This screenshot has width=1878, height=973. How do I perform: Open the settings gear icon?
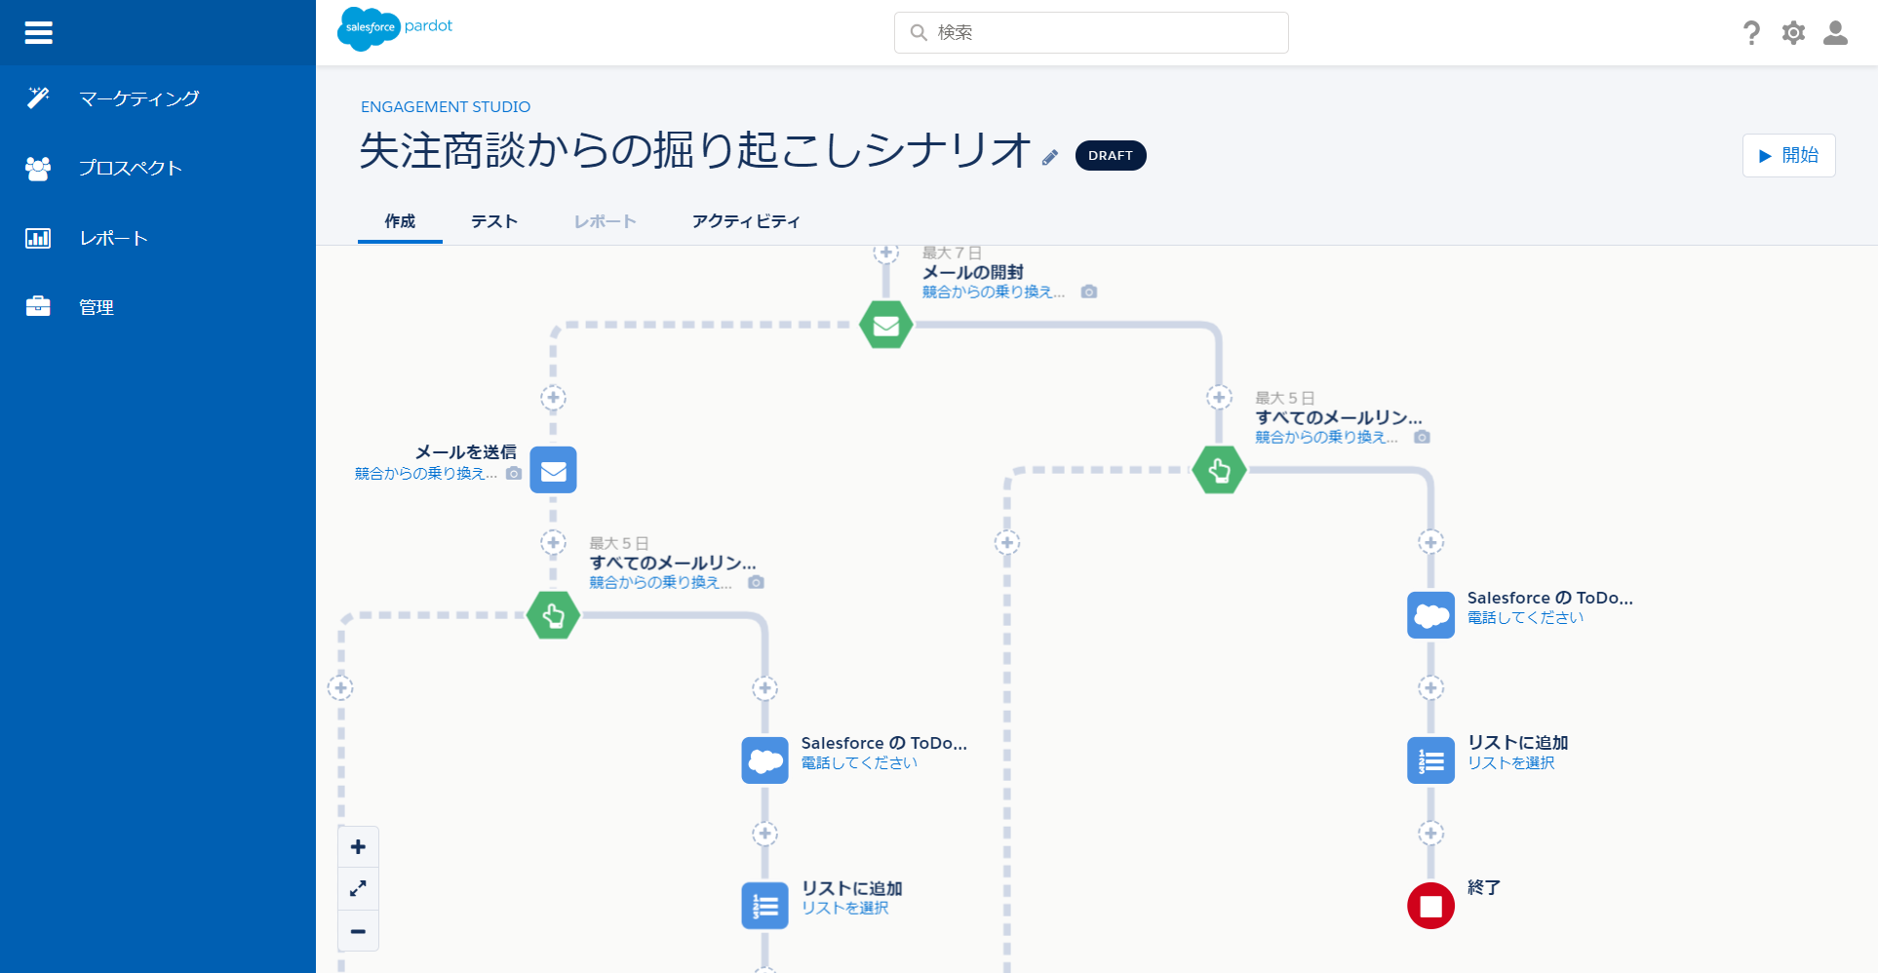pos(1793,33)
